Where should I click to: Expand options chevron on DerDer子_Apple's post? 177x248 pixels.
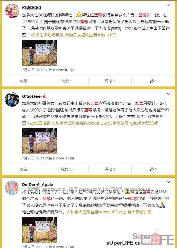click(168, 182)
